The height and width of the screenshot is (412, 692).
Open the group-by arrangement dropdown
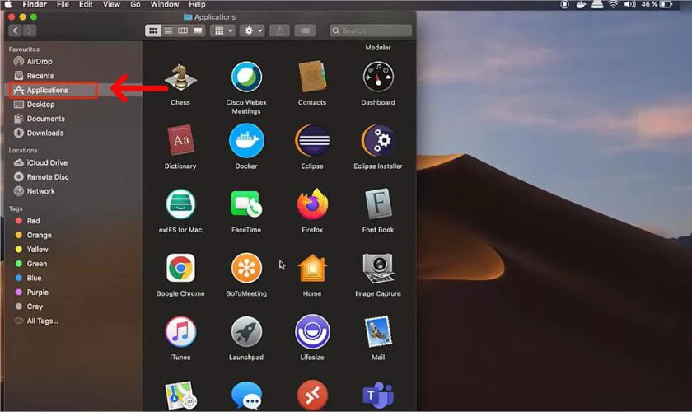tap(223, 30)
